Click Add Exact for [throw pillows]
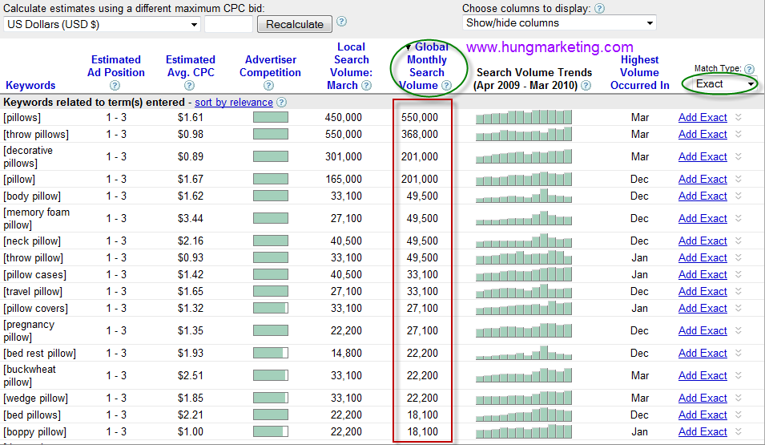This screenshot has width=765, height=445. pos(703,135)
